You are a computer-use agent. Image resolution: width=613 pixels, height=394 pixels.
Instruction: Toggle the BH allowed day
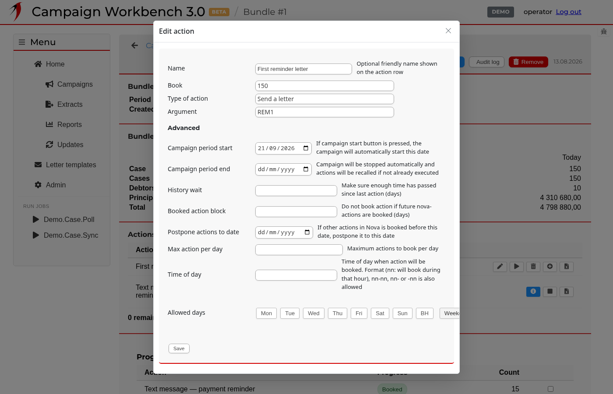tap(425, 313)
